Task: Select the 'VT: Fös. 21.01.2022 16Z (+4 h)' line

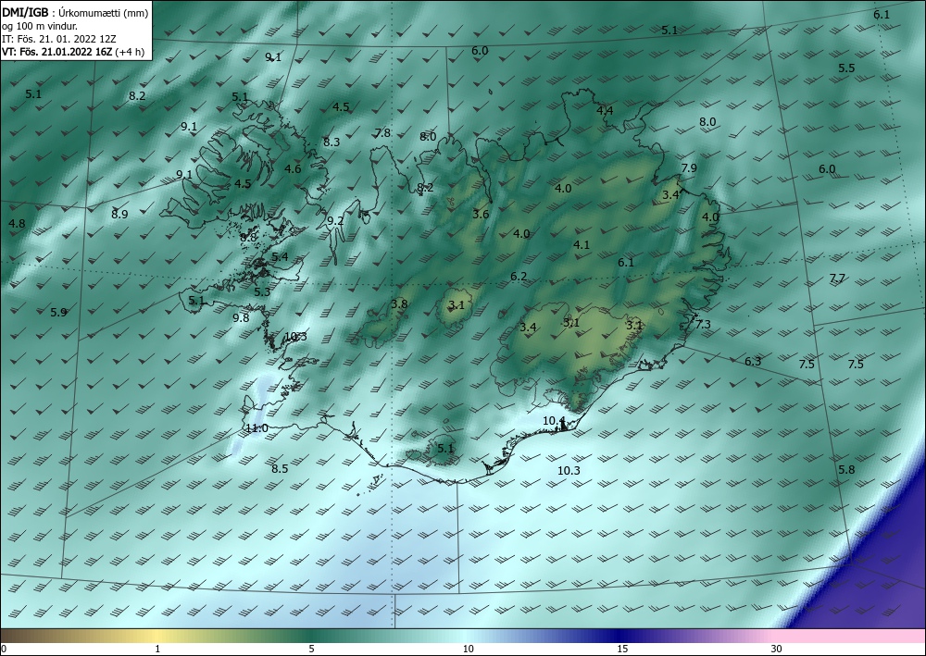Action: coord(73,52)
